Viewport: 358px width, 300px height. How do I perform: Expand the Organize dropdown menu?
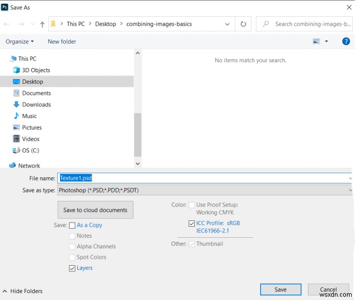point(19,42)
